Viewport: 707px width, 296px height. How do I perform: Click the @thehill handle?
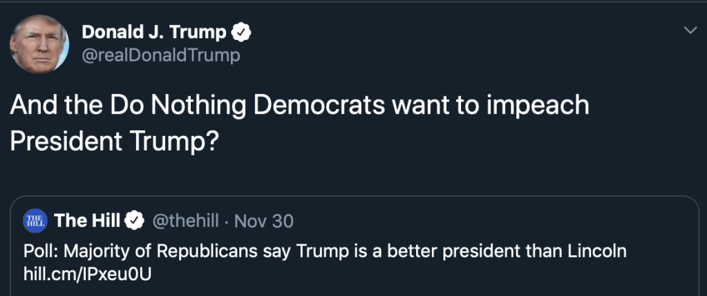pos(184,221)
